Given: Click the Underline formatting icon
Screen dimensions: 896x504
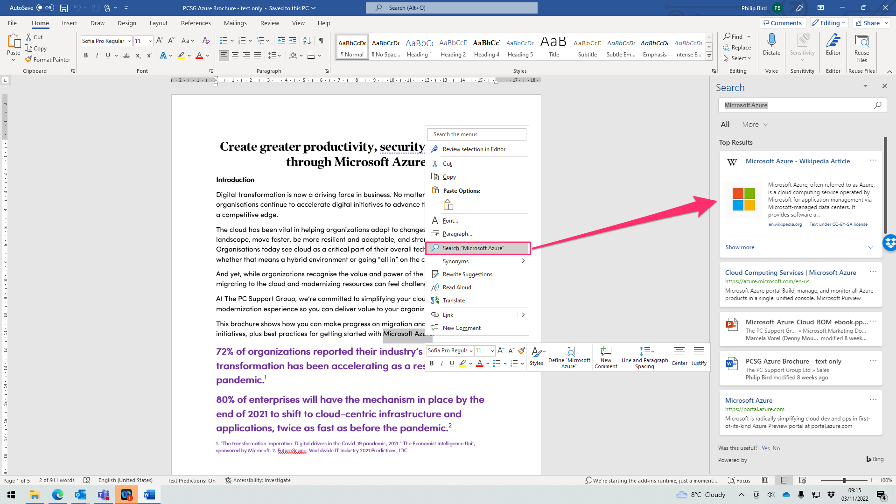Looking at the screenshot, I should click(108, 56).
